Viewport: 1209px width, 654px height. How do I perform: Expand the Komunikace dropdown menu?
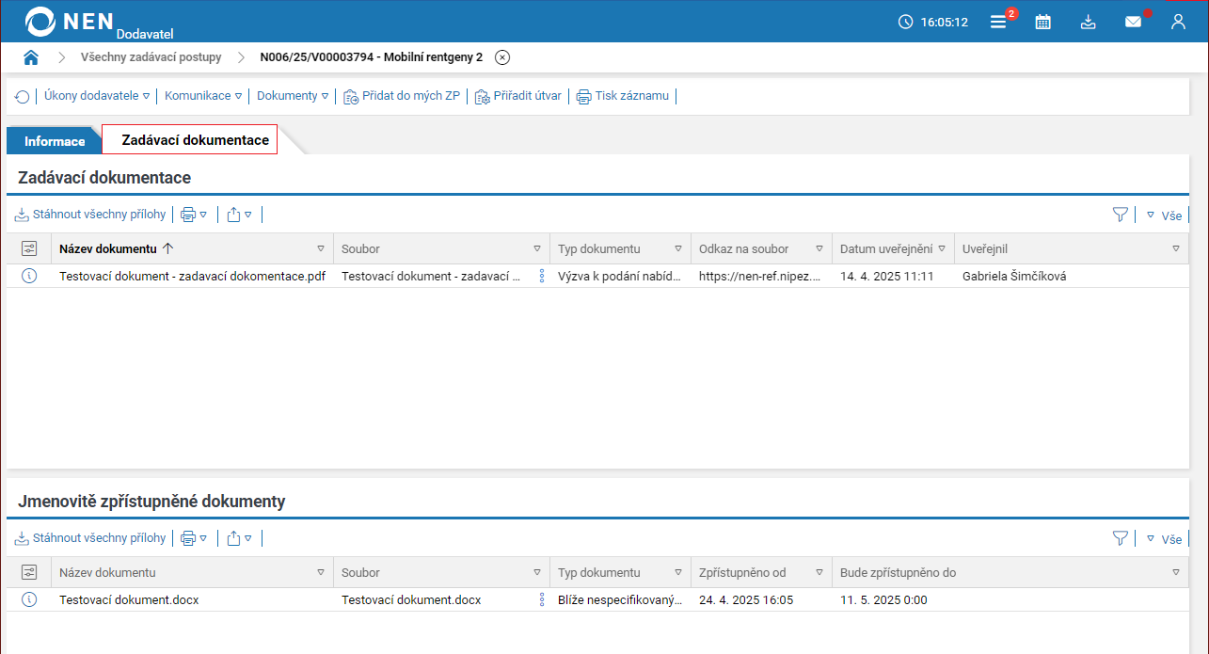click(x=203, y=96)
